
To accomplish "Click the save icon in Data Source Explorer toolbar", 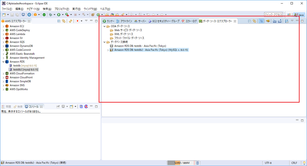I will pos(287,21).
